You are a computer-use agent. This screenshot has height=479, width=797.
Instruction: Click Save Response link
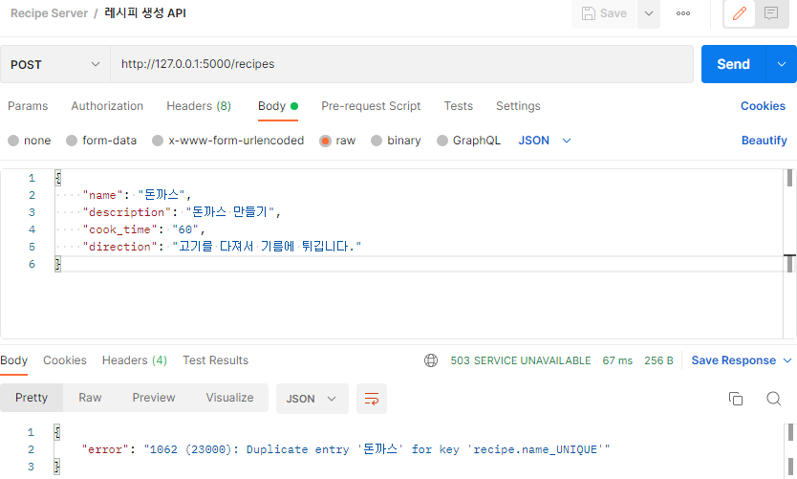pyautogui.click(x=734, y=360)
